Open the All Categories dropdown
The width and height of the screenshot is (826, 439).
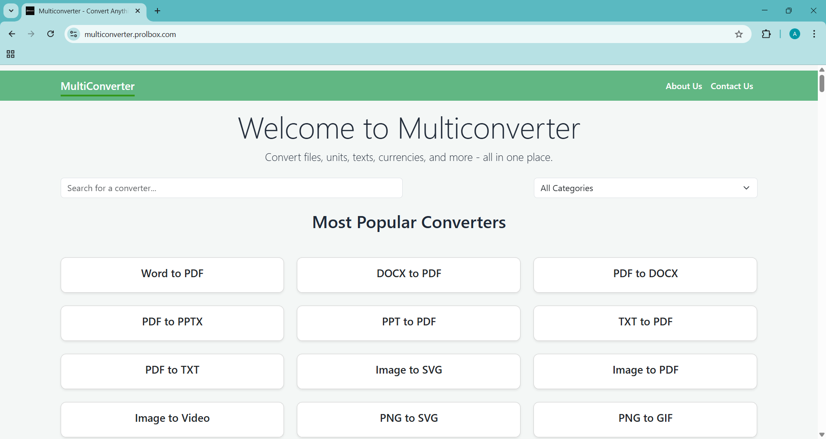tap(645, 188)
